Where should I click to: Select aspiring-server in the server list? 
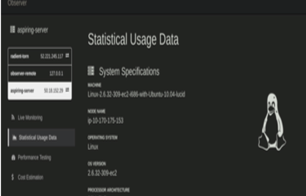[23, 91]
